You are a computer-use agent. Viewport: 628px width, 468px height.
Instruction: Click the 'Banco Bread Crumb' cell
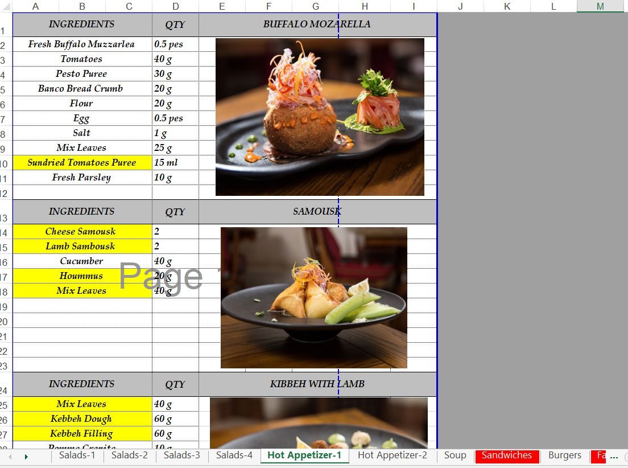[82, 89]
